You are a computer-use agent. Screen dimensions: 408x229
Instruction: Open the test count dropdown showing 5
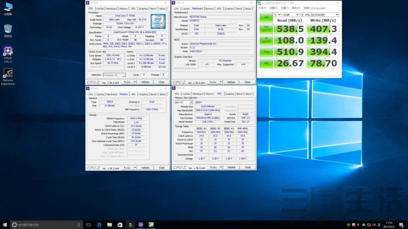coord(277,14)
